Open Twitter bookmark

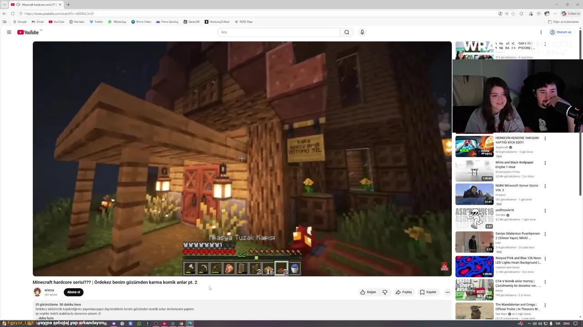click(96, 22)
